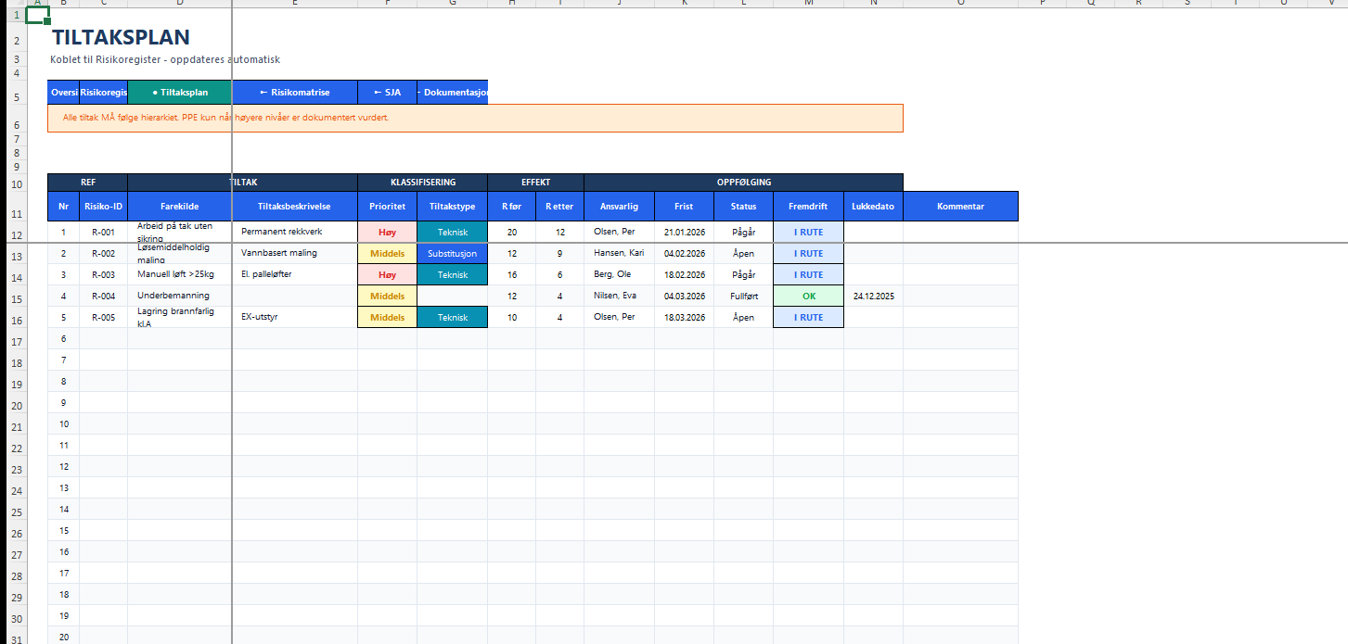Viewport: 1348px width, 644px height.
Task: Open the Dokumentasjon navigation link
Action: pyautogui.click(x=453, y=93)
